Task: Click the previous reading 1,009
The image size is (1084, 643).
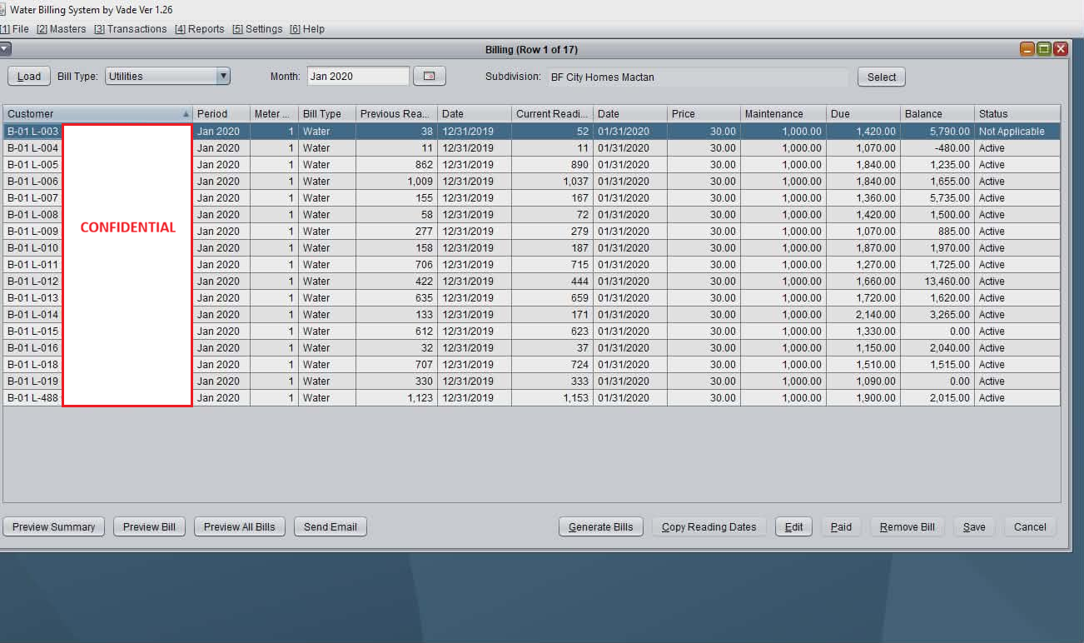Action: (x=396, y=182)
